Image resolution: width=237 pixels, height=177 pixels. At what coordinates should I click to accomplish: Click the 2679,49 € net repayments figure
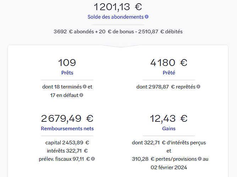(67, 118)
